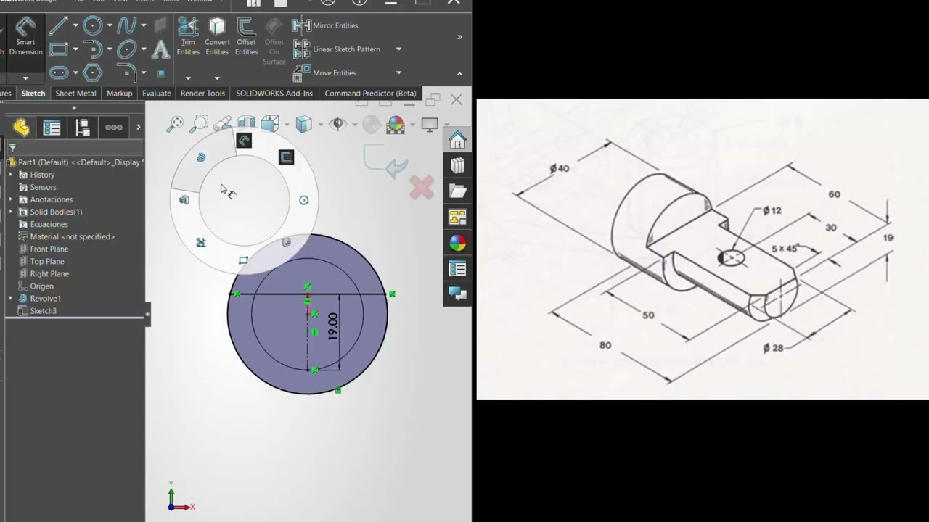929x522 pixels.
Task: Switch to Evaluate tab
Action: (157, 94)
